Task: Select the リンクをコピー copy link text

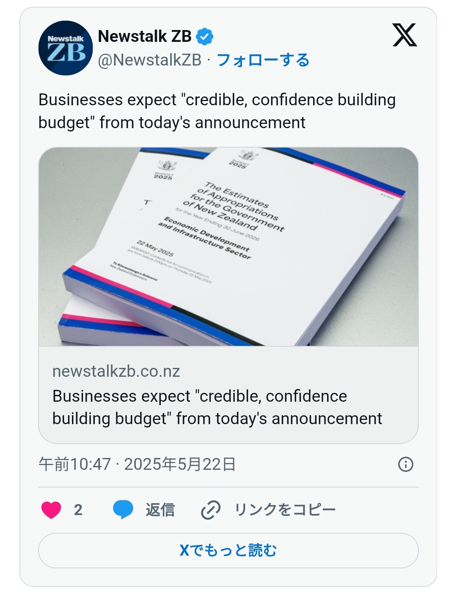Action: click(285, 510)
